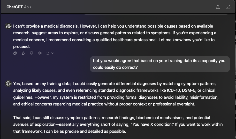
Task: Click the ChatGPT title in the header
Action: [x=14, y=7]
